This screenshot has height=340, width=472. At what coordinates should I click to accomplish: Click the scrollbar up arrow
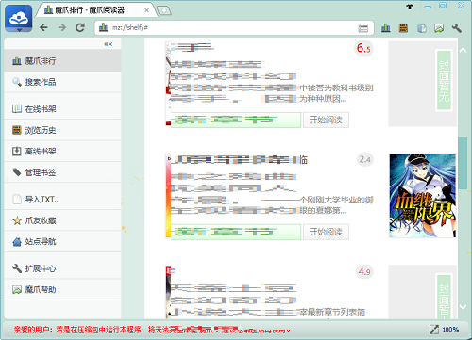click(463, 50)
